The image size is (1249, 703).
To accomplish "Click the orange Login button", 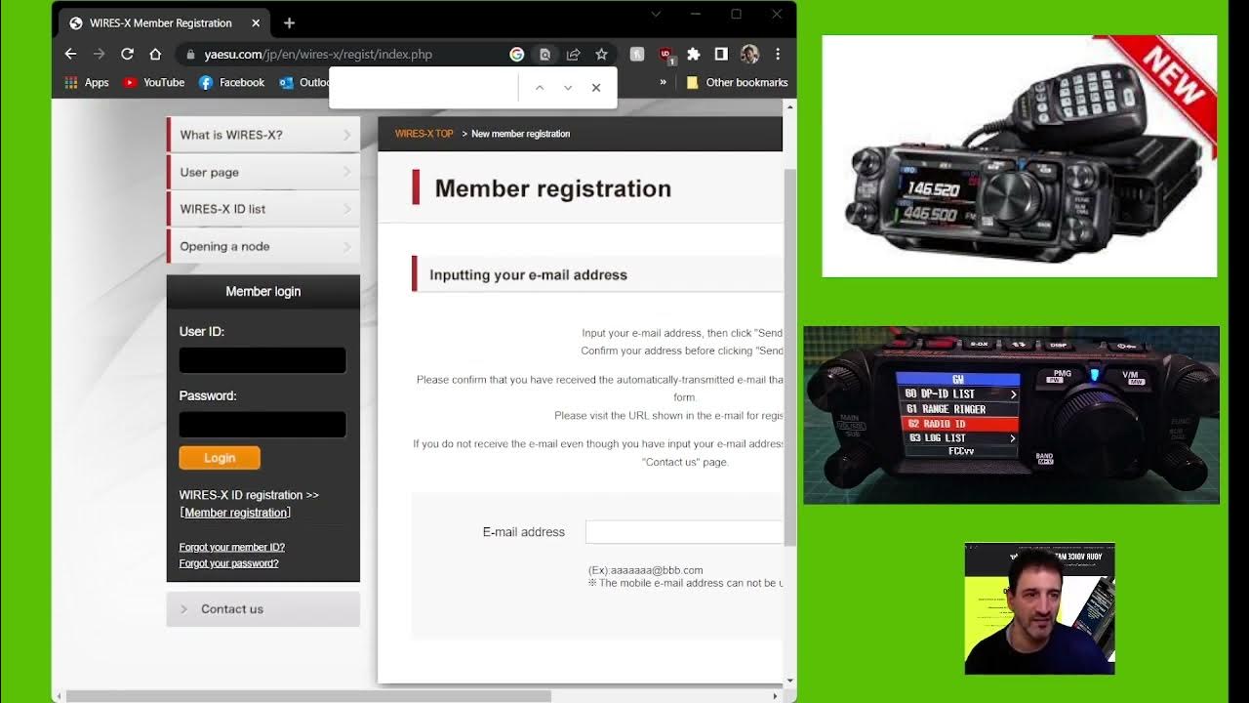I will (220, 458).
